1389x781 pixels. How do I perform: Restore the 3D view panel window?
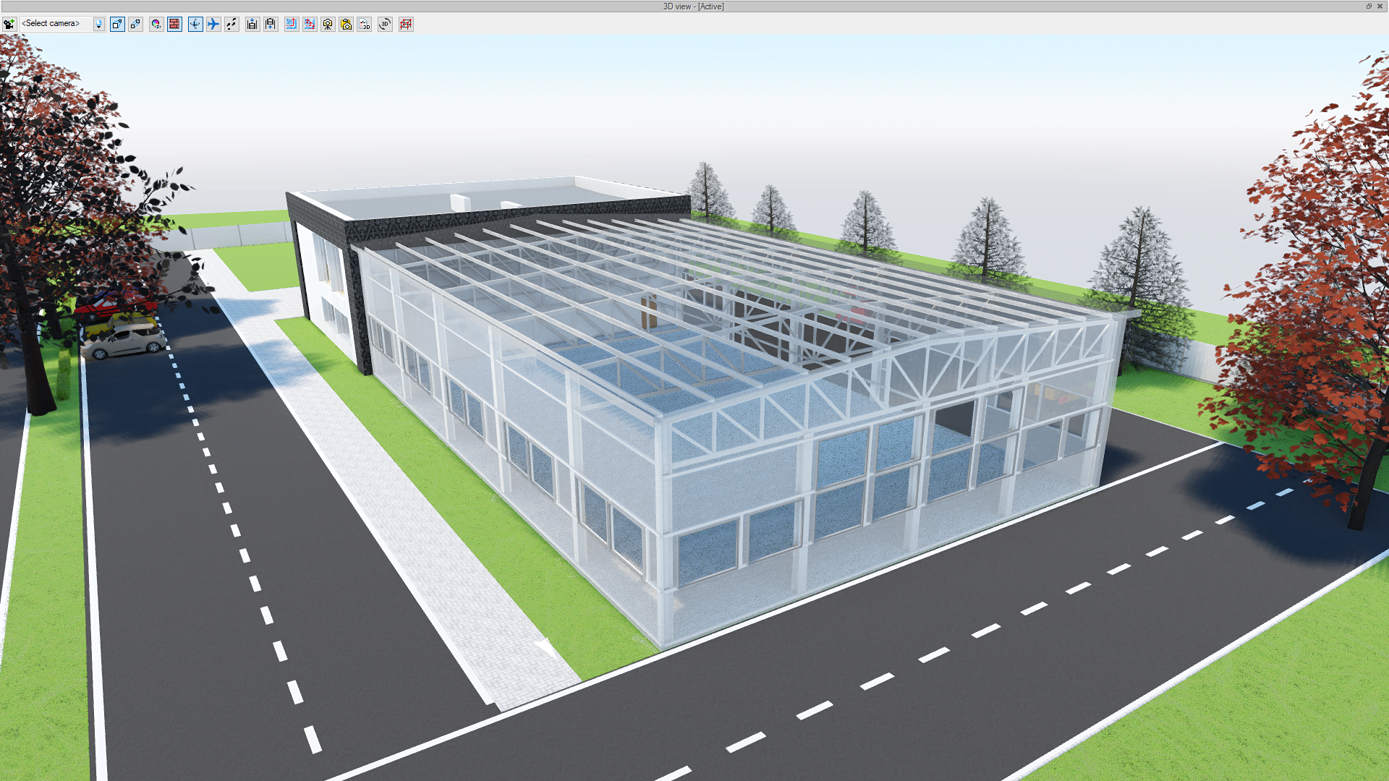(x=1369, y=7)
